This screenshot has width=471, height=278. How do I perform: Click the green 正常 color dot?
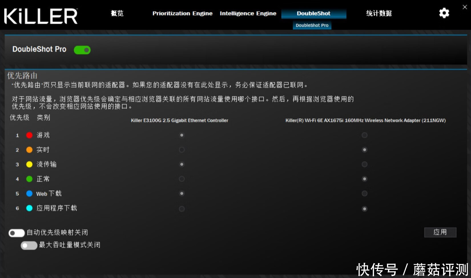[29, 179]
